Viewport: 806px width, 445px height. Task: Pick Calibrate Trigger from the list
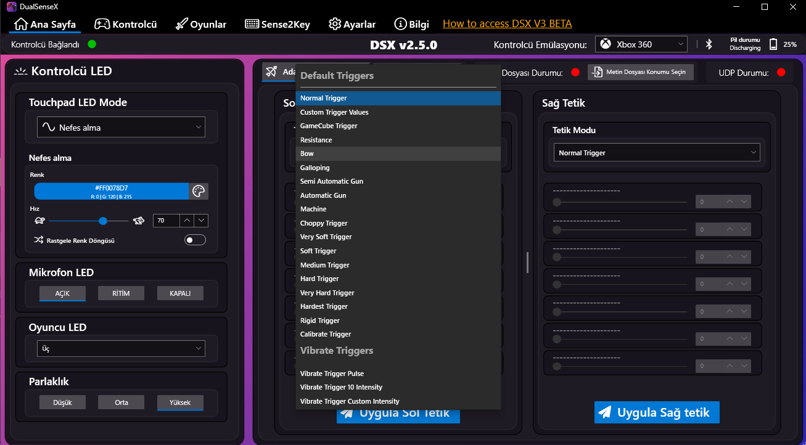(x=398, y=334)
